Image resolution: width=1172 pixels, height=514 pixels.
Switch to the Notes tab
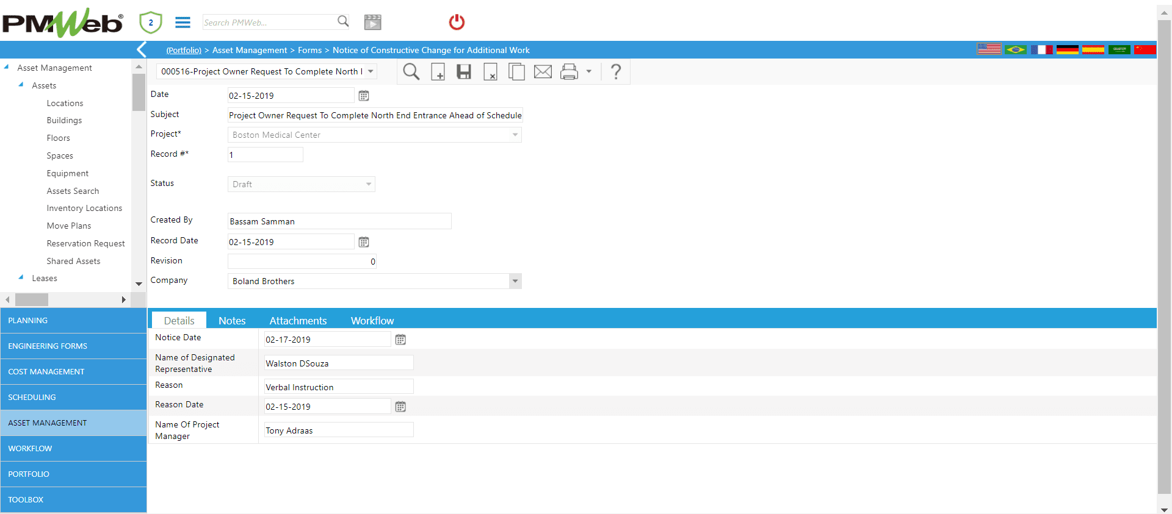pos(232,320)
